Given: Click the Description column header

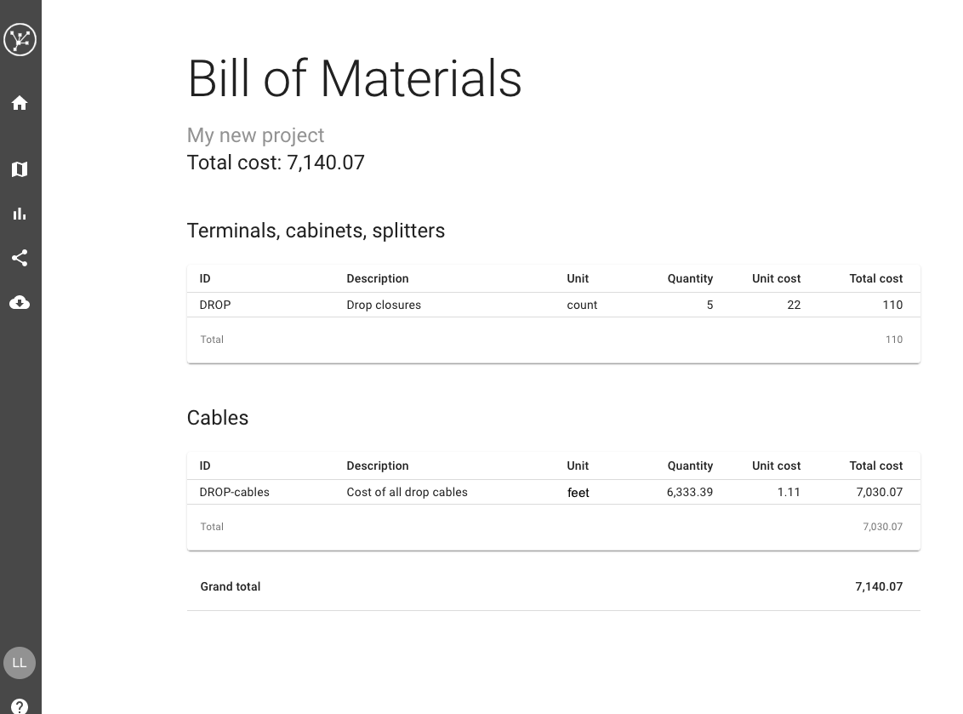Looking at the screenshot, I should (x=377, y=278).
